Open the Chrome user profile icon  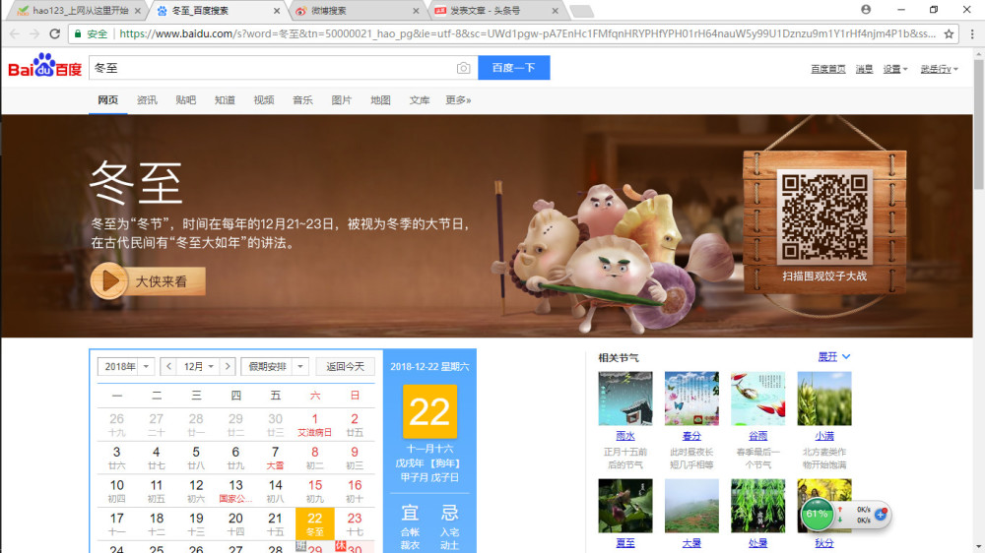point(866,10)
